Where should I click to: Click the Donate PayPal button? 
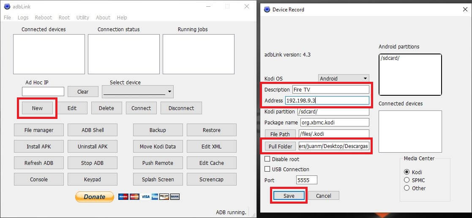pyautogui.click(x=95, y=196)
